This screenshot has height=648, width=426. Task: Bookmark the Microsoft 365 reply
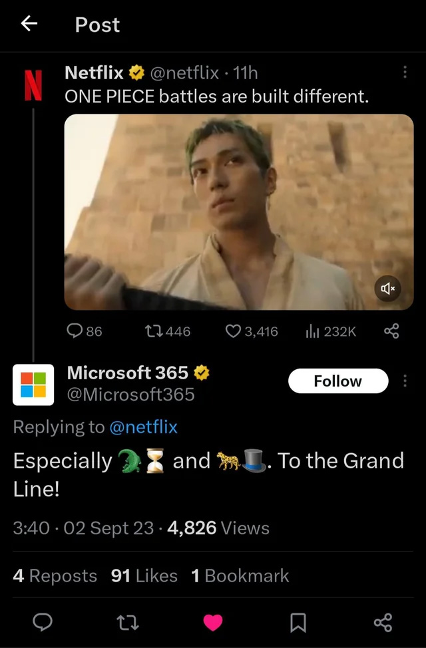[x=298, y=622]
